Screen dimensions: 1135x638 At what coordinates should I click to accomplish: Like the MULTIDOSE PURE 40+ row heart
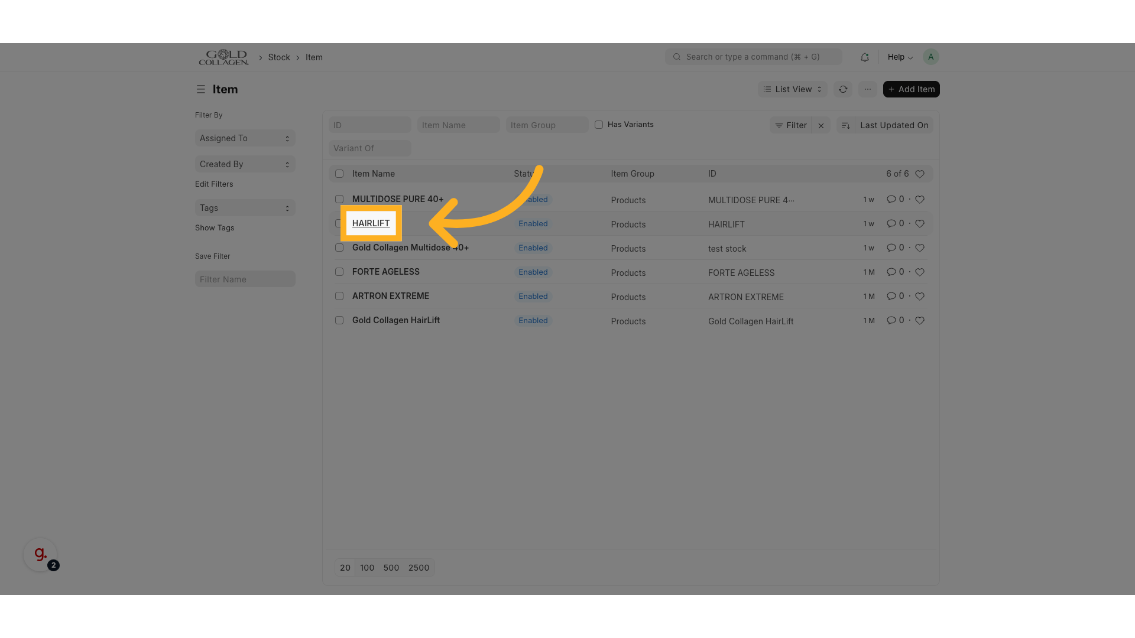tap(920, 200)
